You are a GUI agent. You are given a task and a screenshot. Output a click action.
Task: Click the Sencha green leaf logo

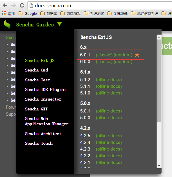[x=7, y=25]
